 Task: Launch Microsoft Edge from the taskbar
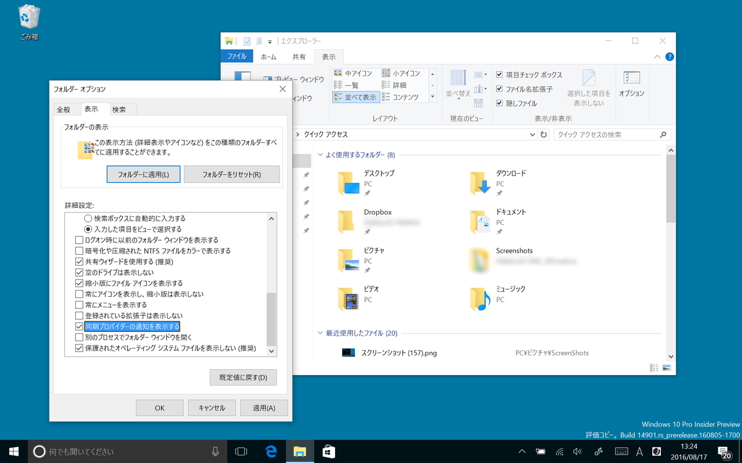coord(272,451)
